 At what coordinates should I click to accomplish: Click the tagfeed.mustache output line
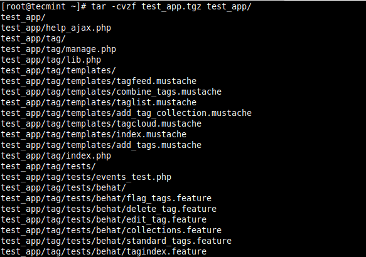tap(99, 81)
